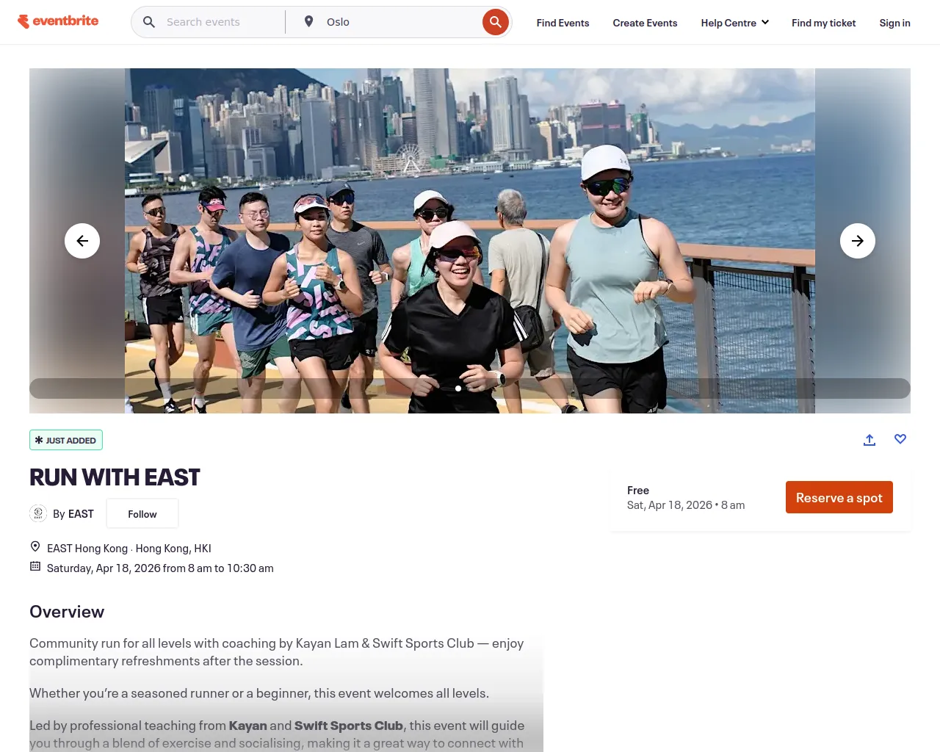Reserve a spot for the run
940x752 pixels.
(x=839, y=497)
